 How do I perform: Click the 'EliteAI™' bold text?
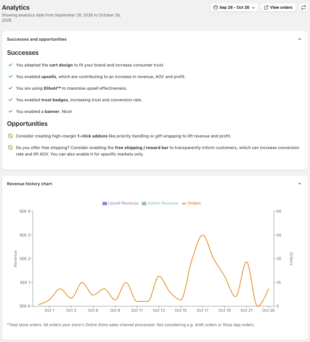coord(52,88)
